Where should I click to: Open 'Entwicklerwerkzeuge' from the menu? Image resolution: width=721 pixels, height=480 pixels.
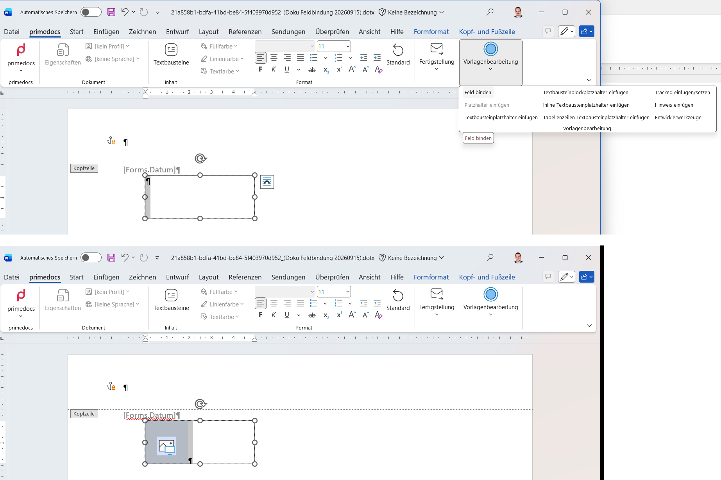coord(678,118)
